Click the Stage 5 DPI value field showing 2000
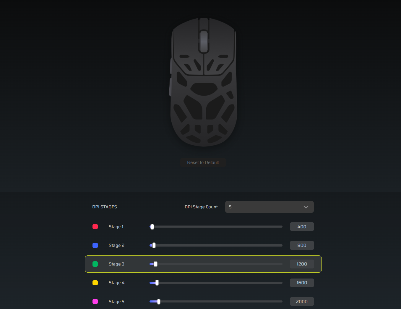401x309 pixels. [x=302, y=301]
